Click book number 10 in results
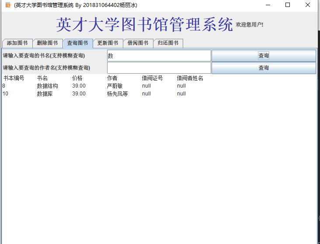The image size is (320, 244). pos(5,94)
